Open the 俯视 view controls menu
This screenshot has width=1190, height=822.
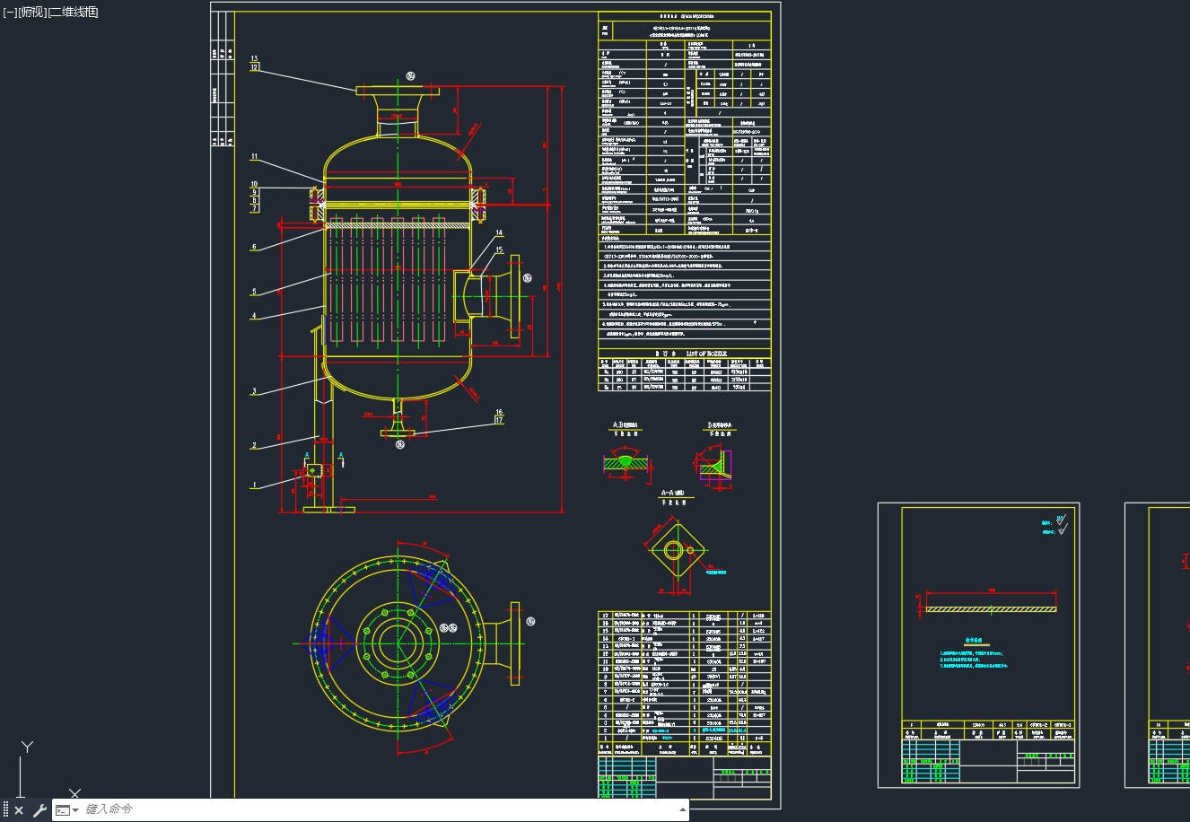tap(31, 12)
